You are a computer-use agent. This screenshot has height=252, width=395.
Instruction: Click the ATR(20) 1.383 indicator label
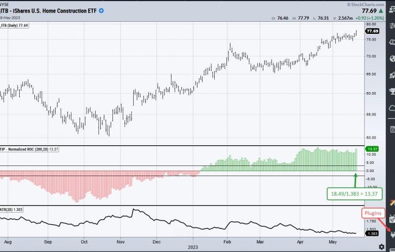(x=11, y=209)
